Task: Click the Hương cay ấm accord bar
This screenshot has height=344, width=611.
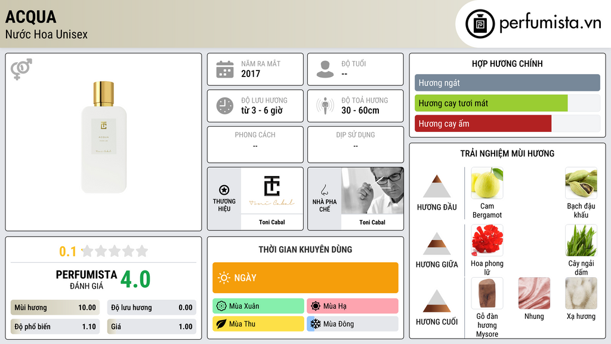Action: [507, 124]
